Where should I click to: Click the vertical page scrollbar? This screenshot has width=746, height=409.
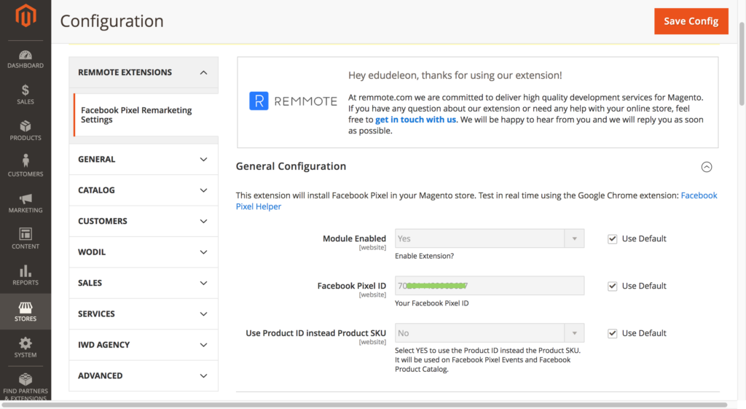[742, 64]
